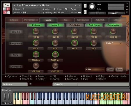
Task: Open the NG/AG TM dropdown
Action: [x=65, y=84]
